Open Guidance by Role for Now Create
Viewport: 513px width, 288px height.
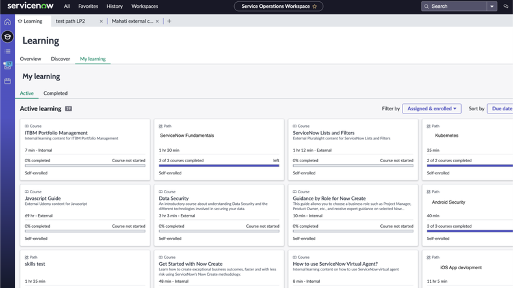[329, 198]
